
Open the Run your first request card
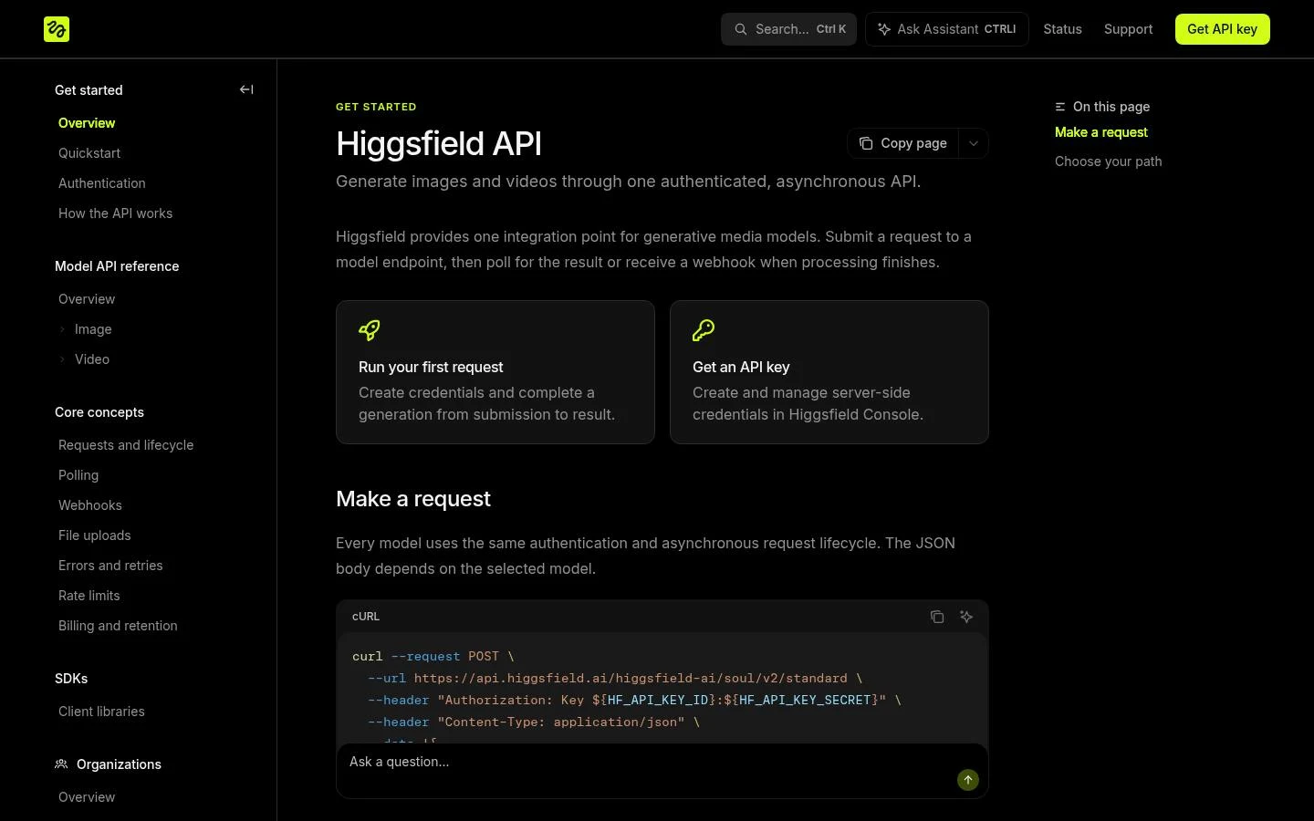pyautogui.click(x=495, y=372)
